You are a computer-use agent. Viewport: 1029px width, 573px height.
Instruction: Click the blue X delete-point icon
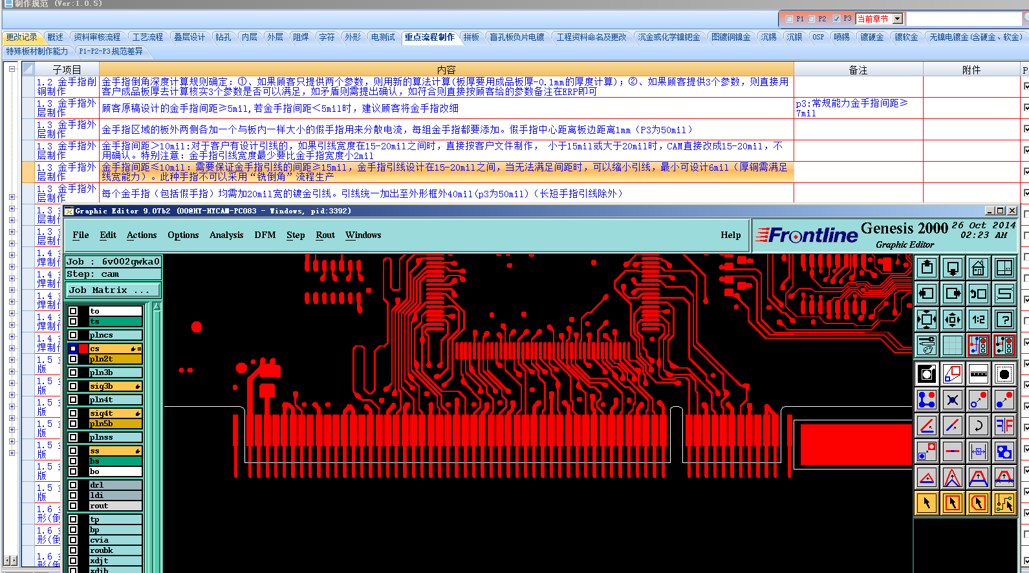tap(953, 400)
